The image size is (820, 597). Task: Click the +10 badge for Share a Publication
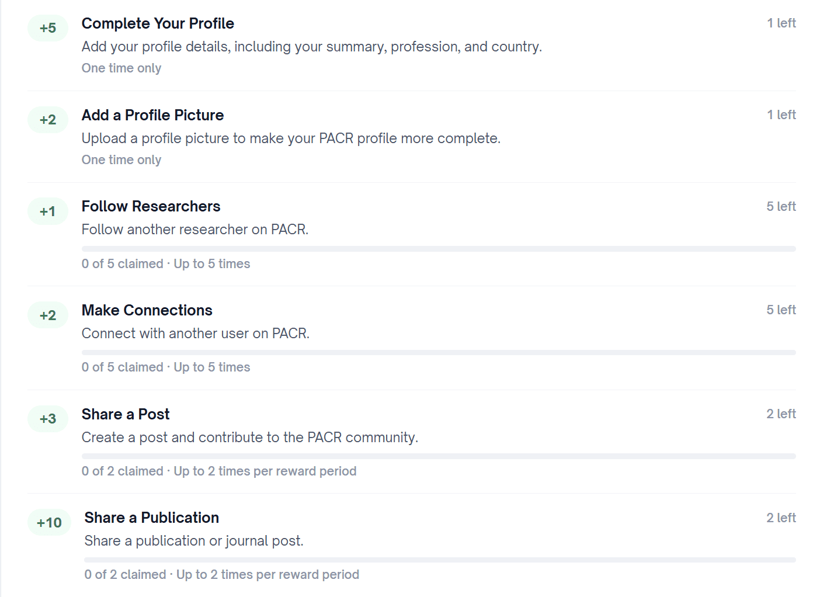(x=49, y=523)
